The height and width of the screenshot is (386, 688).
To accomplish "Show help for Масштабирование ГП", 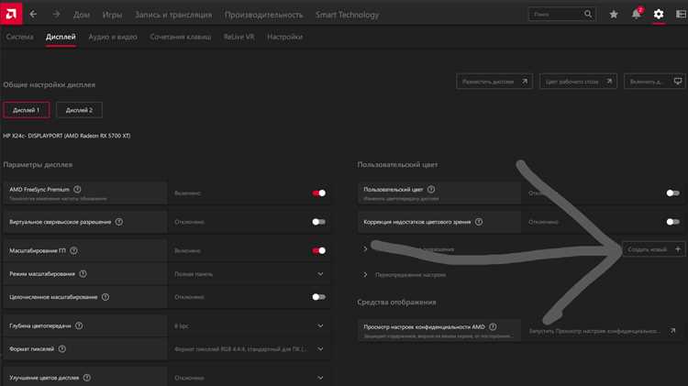I will [73, 251].
